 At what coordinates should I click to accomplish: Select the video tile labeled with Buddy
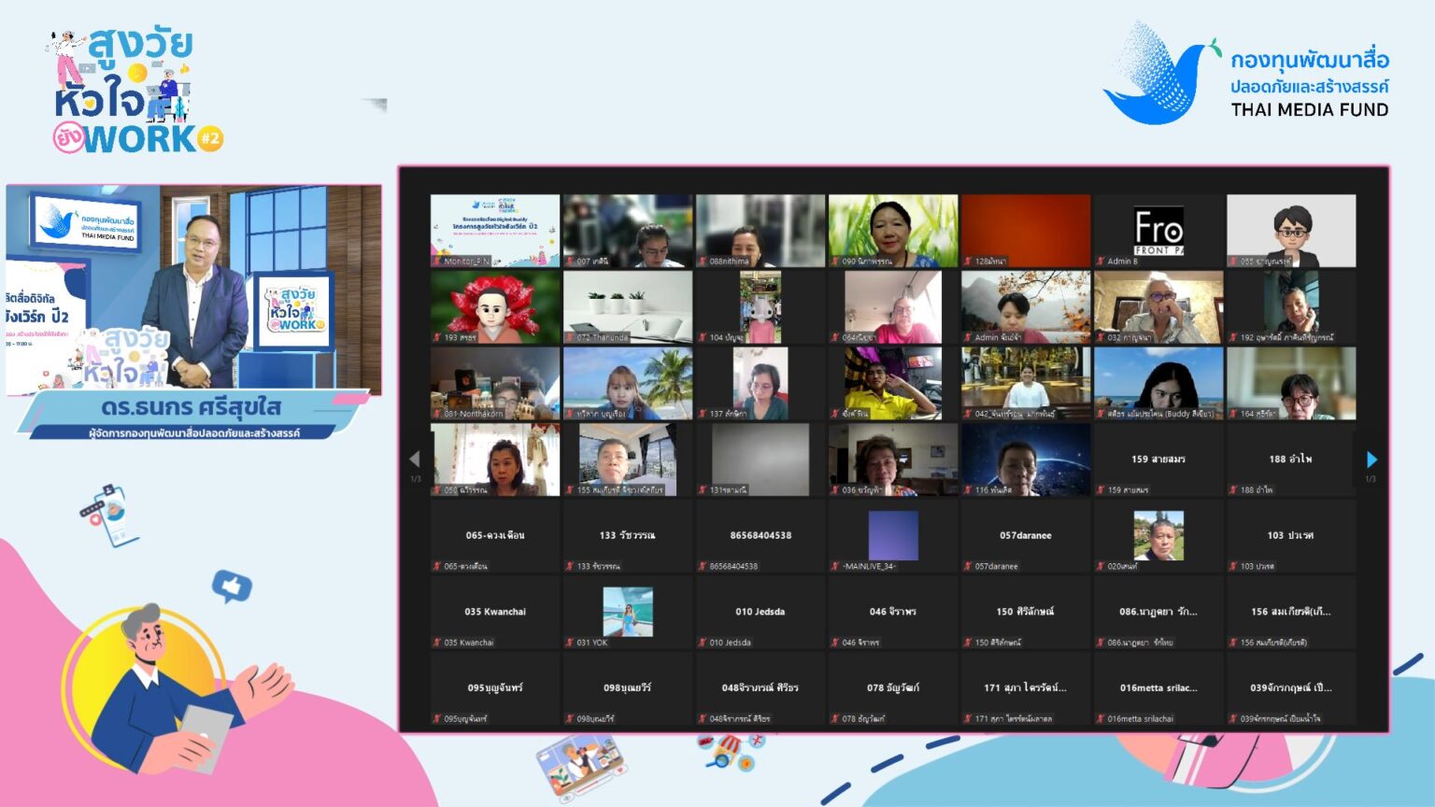1158,384
